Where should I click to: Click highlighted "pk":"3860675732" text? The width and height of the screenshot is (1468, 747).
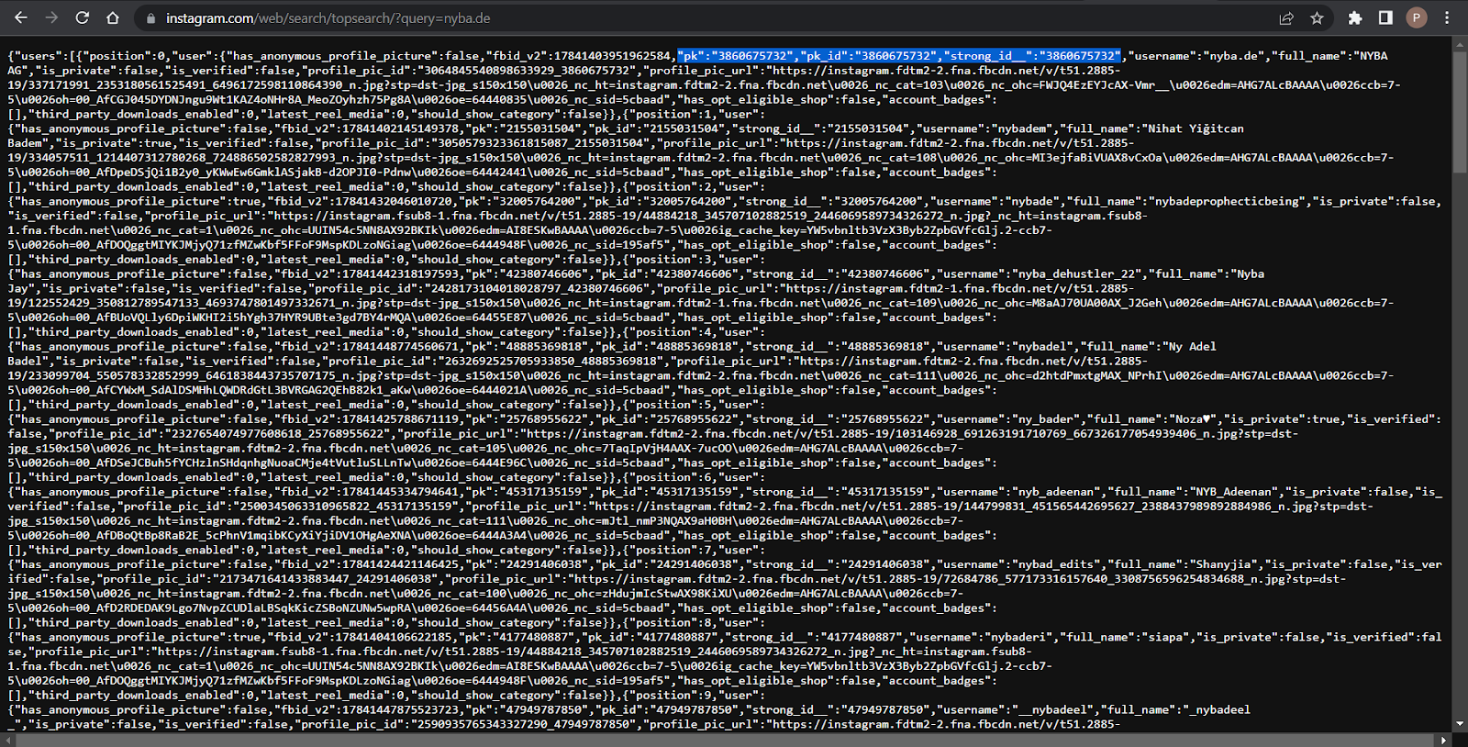(736, 56)
